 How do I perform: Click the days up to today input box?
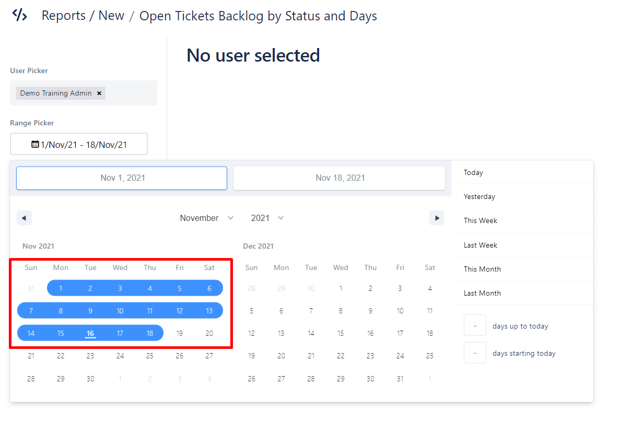(x=475, y=325)
